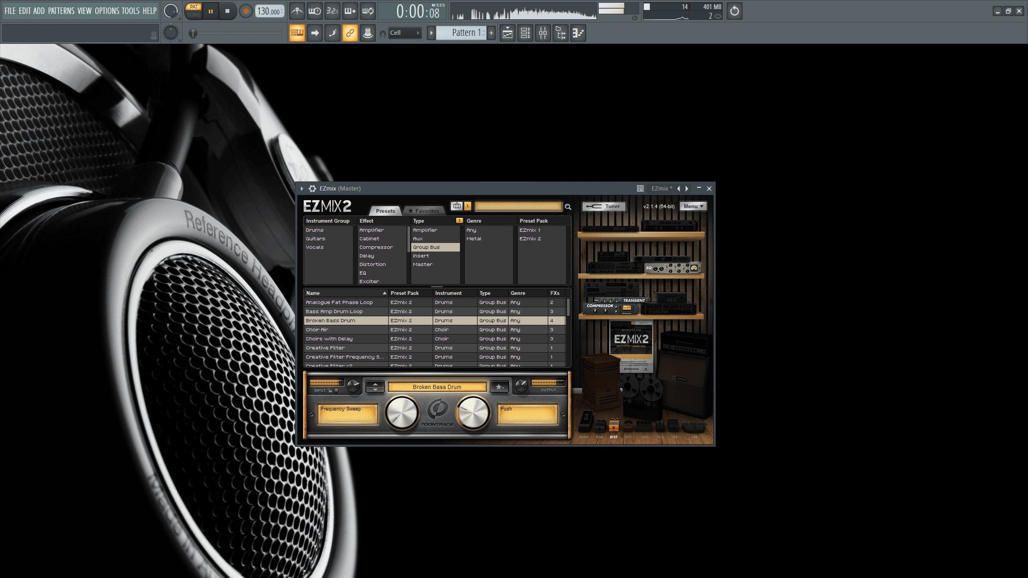1028x578 pixels.
Task: Open the Cell snap dropdown
Action: [x=405, y=33]
